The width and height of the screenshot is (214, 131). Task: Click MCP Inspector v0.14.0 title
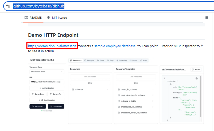tap(42, 60)
